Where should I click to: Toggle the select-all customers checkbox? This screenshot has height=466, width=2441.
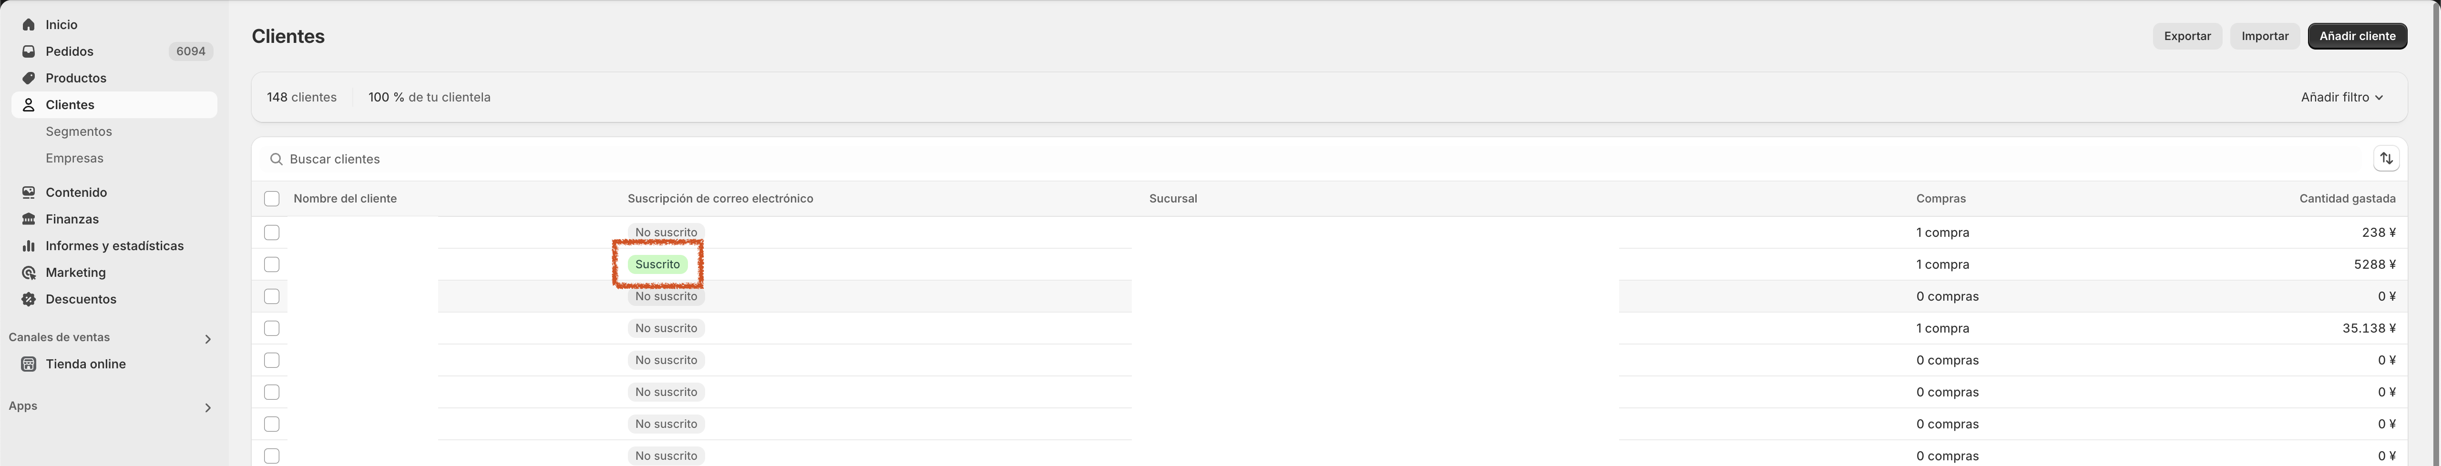tap(272, 199)
